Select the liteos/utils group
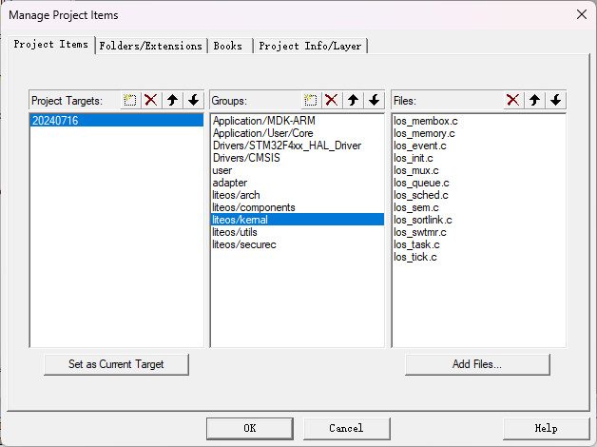 pos(298,232)
